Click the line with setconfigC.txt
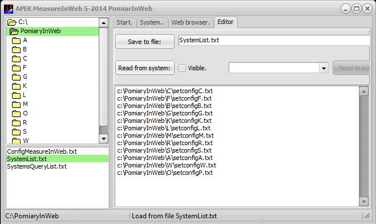This screenshot has width=376, height=224. tap(165, 91)
